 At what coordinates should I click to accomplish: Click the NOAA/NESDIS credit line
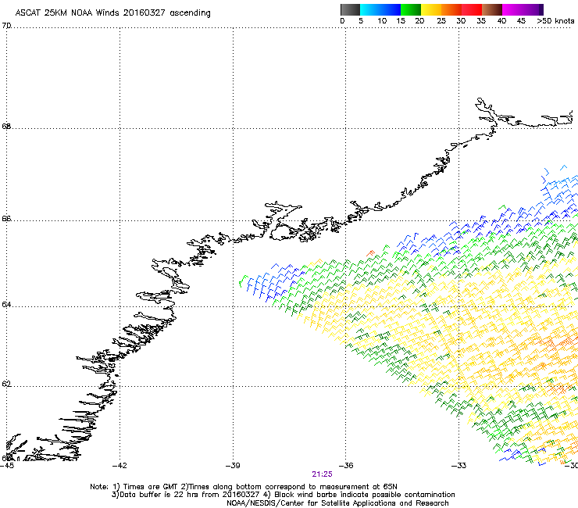tap(337, 503)
